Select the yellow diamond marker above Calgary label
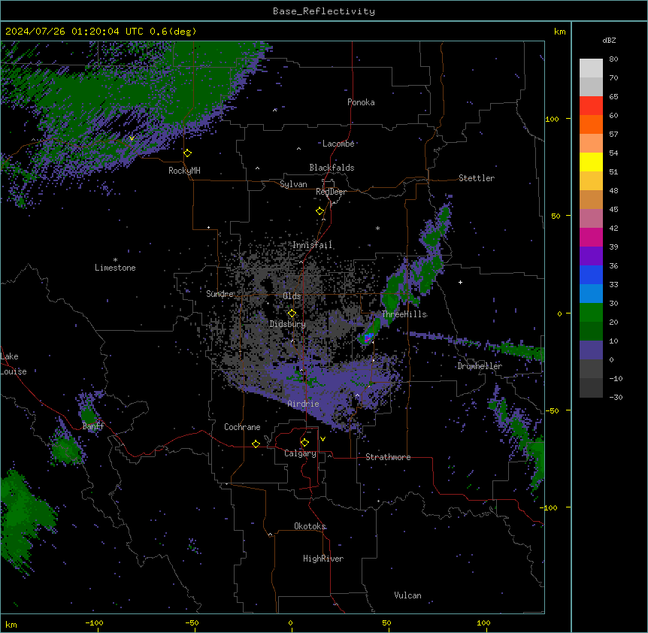The image size is (648, 633). coord(304,443)
